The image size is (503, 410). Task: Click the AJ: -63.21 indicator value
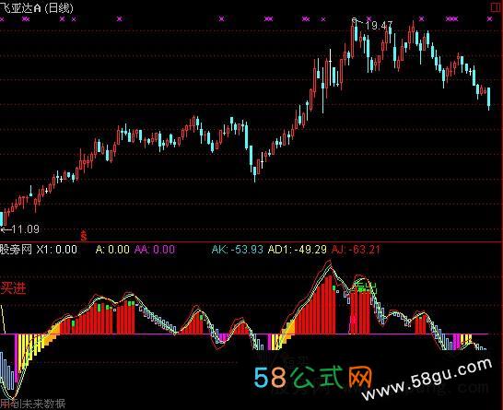click(x=357, y=249)
